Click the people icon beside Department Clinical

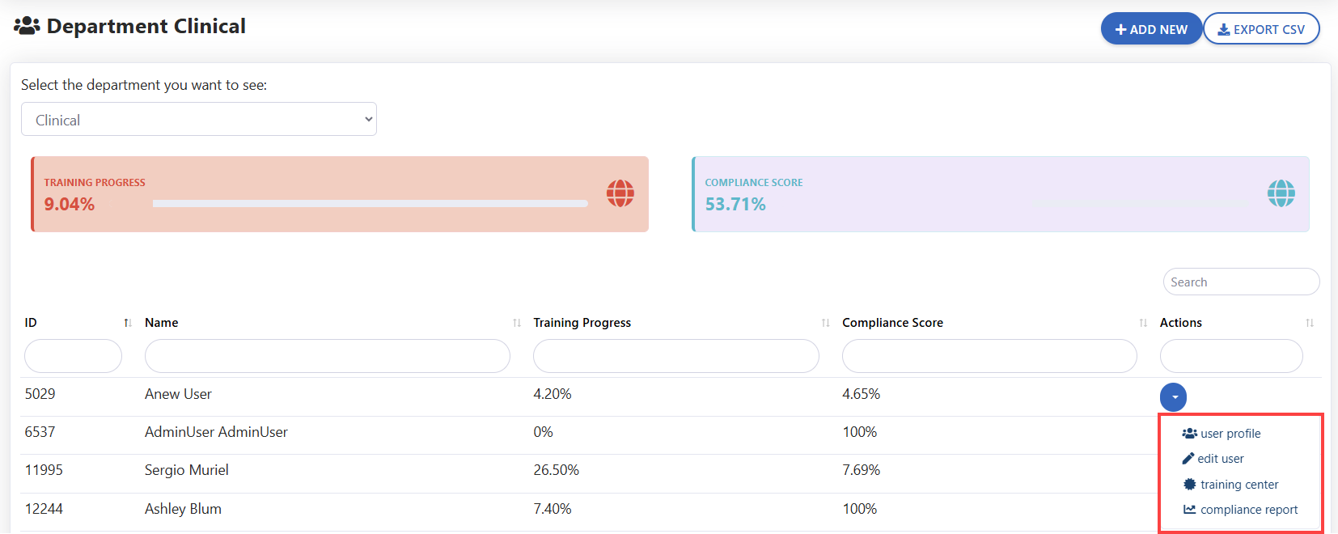27,27
